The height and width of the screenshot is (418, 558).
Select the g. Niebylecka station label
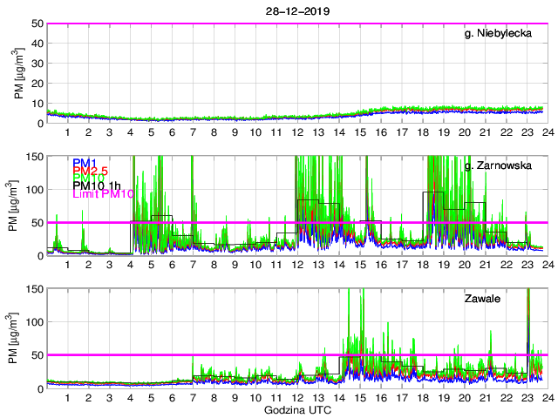pyautogui.click(x=504, y=34)
